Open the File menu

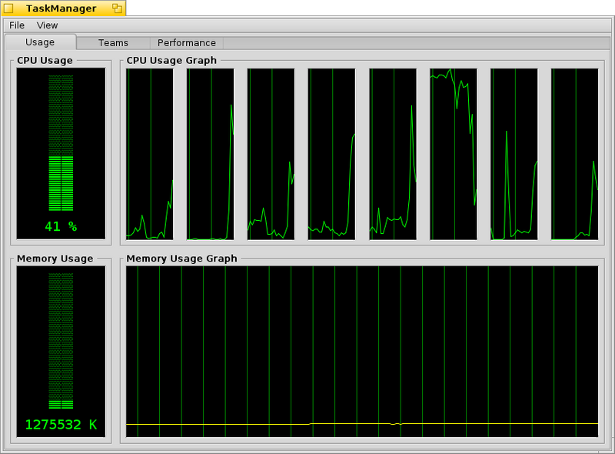coord(17,25)
